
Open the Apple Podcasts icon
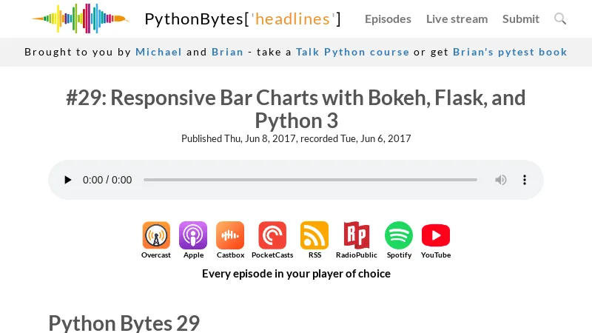193,236
